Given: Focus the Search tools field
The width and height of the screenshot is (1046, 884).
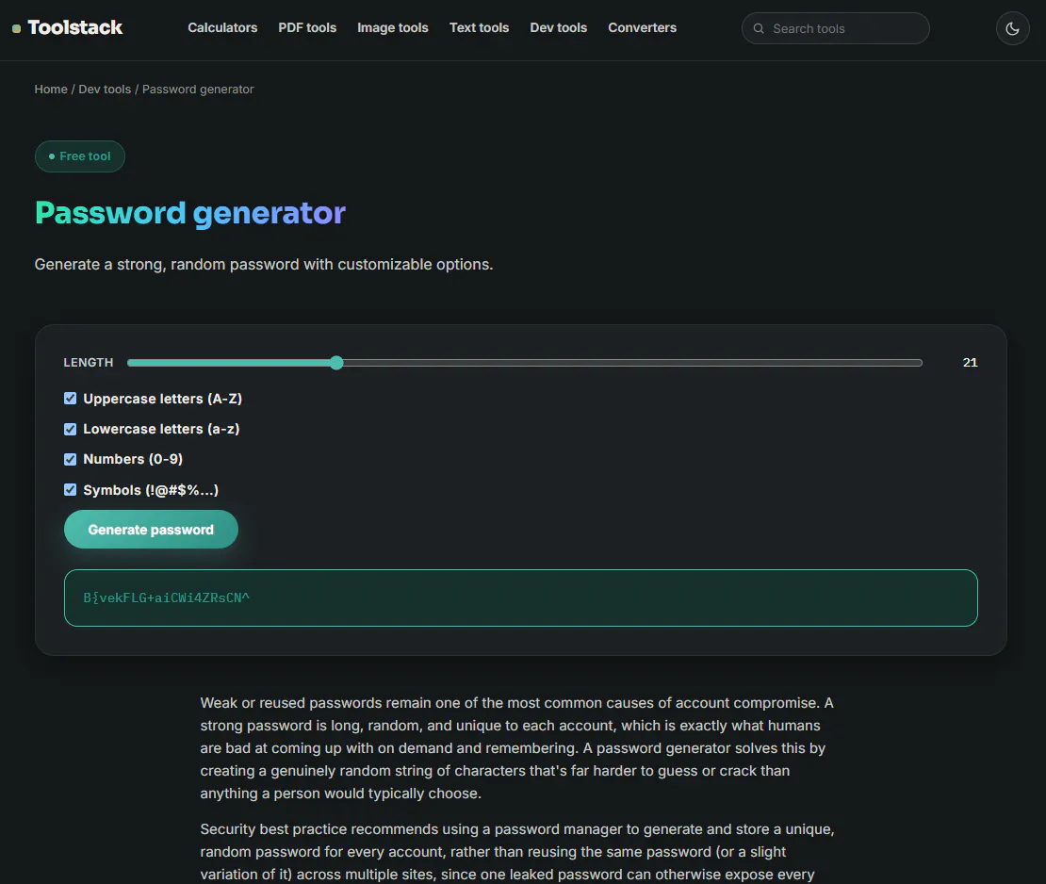Looking at the screenshot, I should coord(835,28).
